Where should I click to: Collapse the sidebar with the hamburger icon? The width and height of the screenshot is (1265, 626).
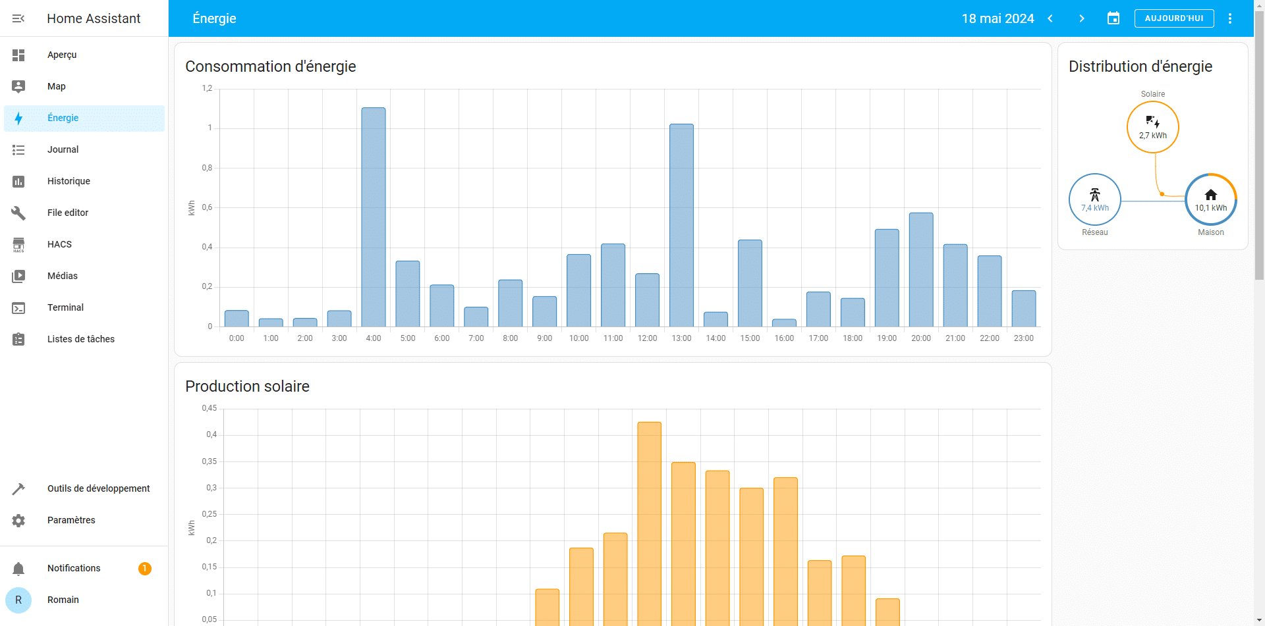18,18
